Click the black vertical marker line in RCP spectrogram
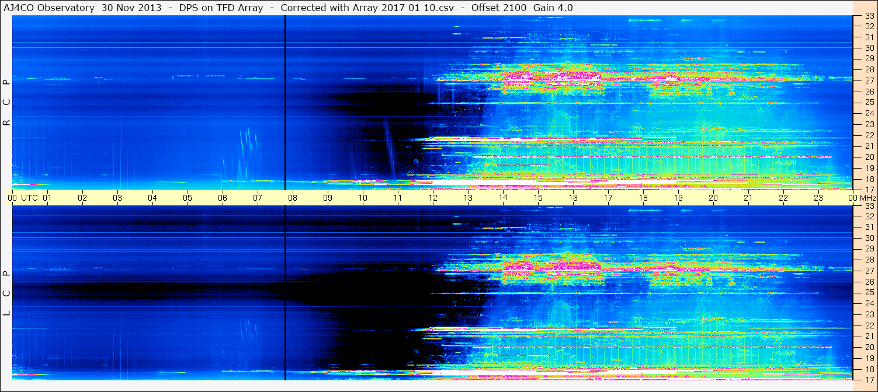Viewport: 878px width, 392px height. tap(285, 103)
